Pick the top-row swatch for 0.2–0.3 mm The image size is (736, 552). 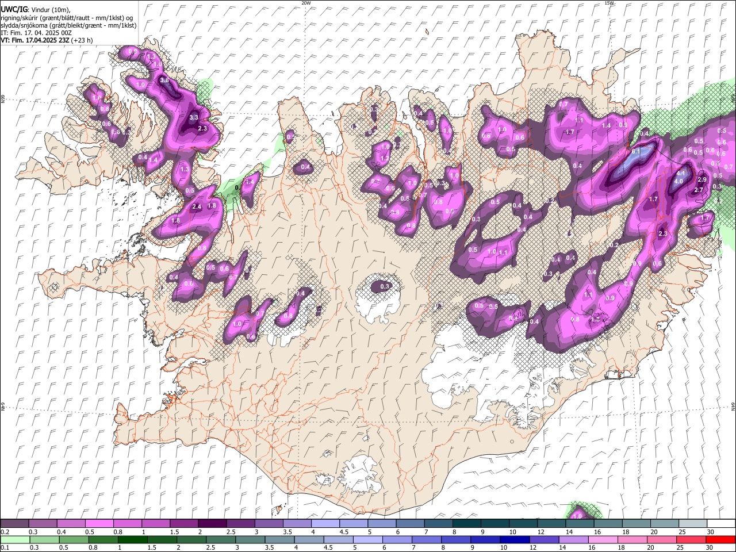pos(14,523)
